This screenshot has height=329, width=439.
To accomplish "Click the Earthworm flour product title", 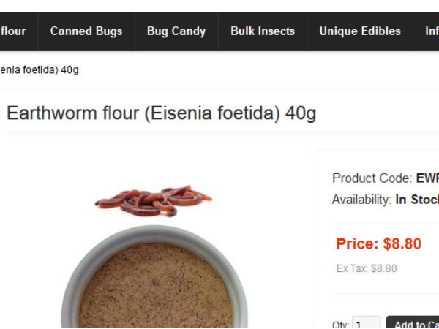I will [161, 113].
